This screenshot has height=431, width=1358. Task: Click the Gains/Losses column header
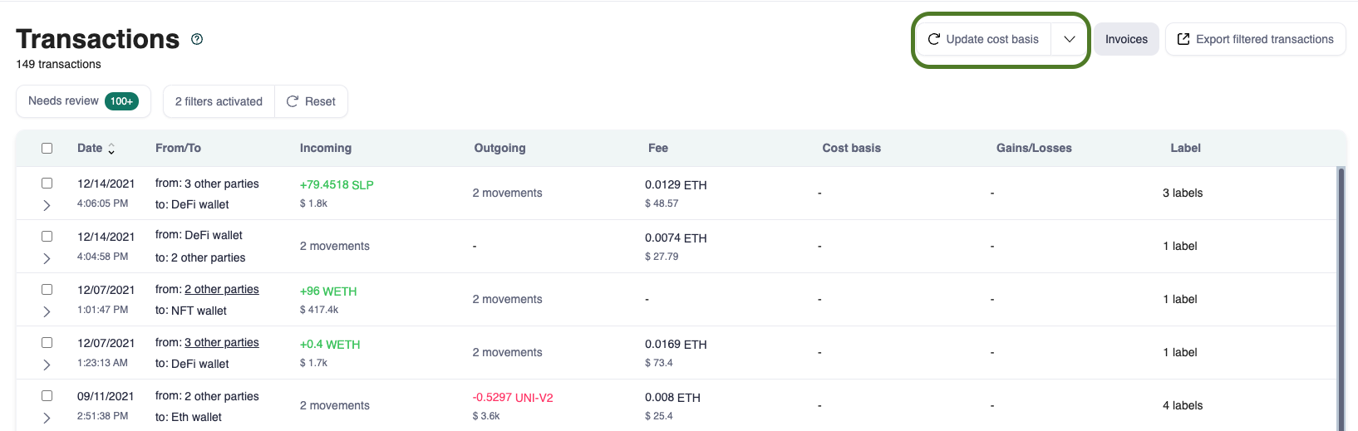[1034, 148]
